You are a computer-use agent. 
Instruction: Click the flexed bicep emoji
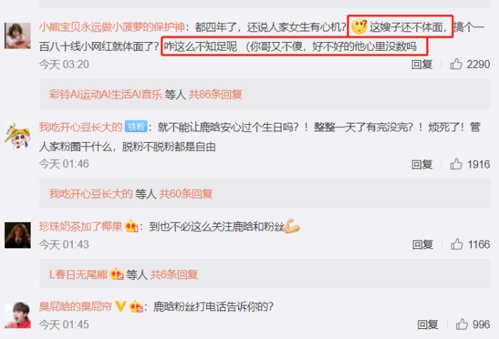[x=292, y=226]
